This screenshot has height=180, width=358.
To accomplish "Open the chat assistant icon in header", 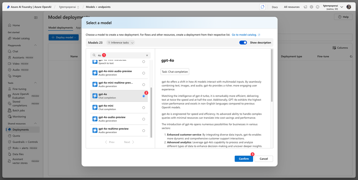I will click(x=262, y=7).
